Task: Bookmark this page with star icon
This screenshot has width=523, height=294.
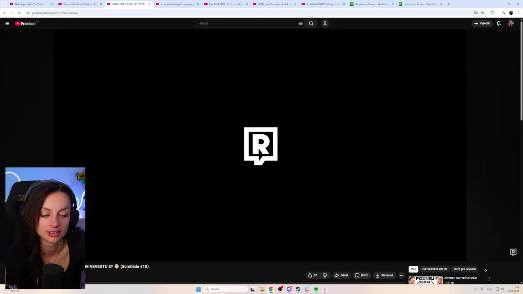Action: pyautogui.click(x=483, y=13)
